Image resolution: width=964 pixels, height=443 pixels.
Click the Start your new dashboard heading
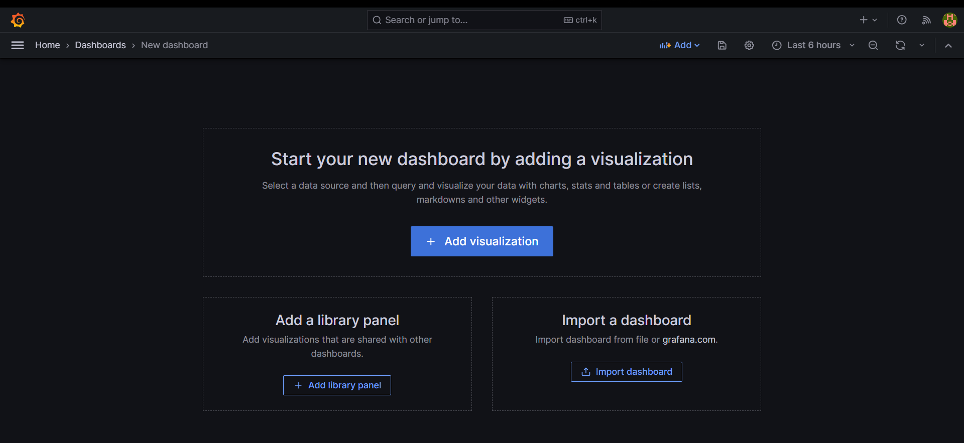coord(482,159)
